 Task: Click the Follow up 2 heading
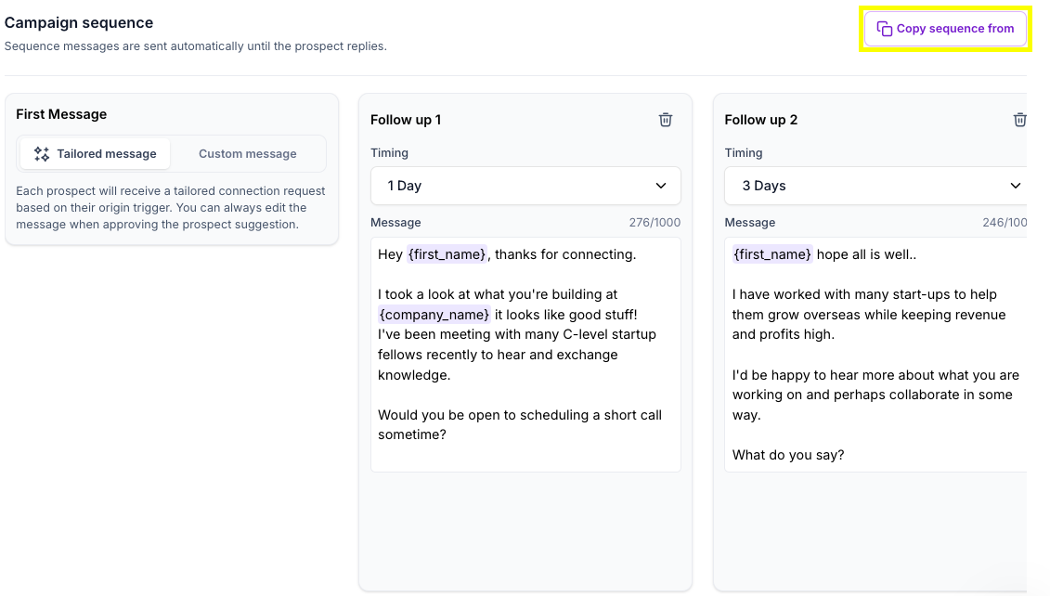click(x=760, y=120)
